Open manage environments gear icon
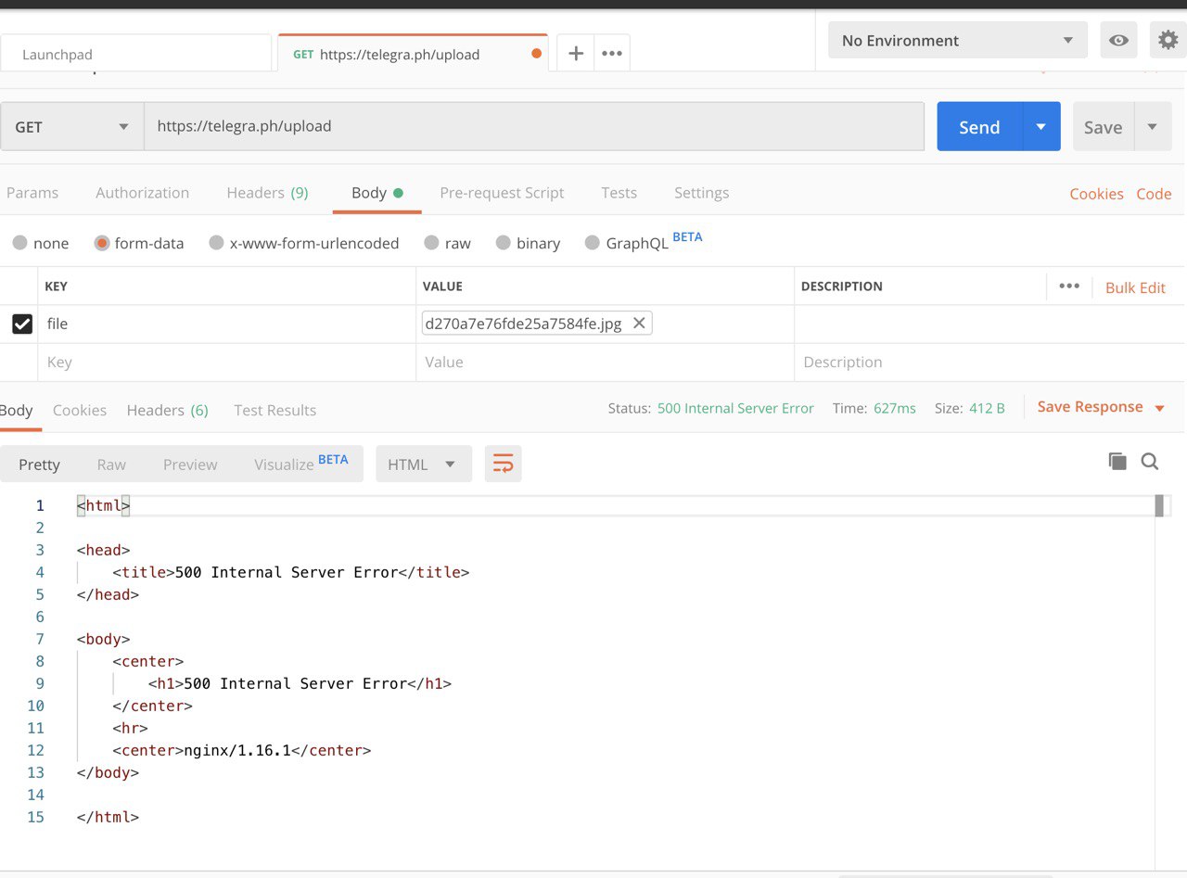1187x878 pixels. point(1168,41)
